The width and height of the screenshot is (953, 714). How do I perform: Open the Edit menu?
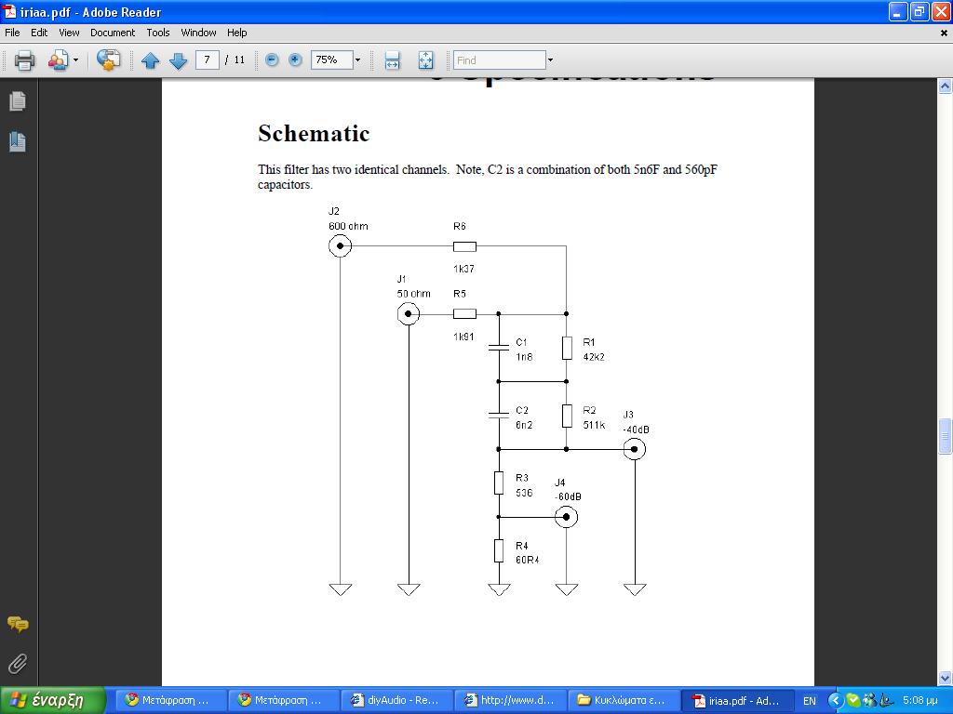pos(39,33)
